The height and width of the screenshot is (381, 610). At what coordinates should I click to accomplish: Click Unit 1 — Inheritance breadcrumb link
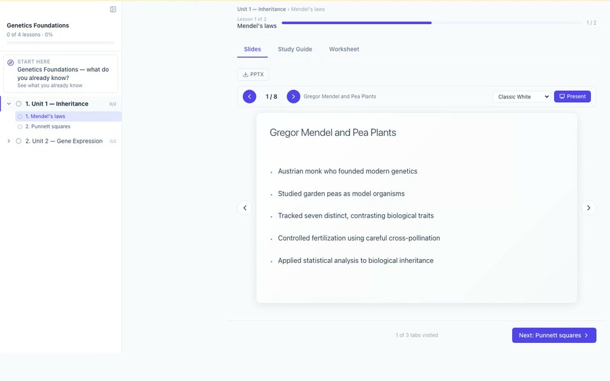coord(261,9)
